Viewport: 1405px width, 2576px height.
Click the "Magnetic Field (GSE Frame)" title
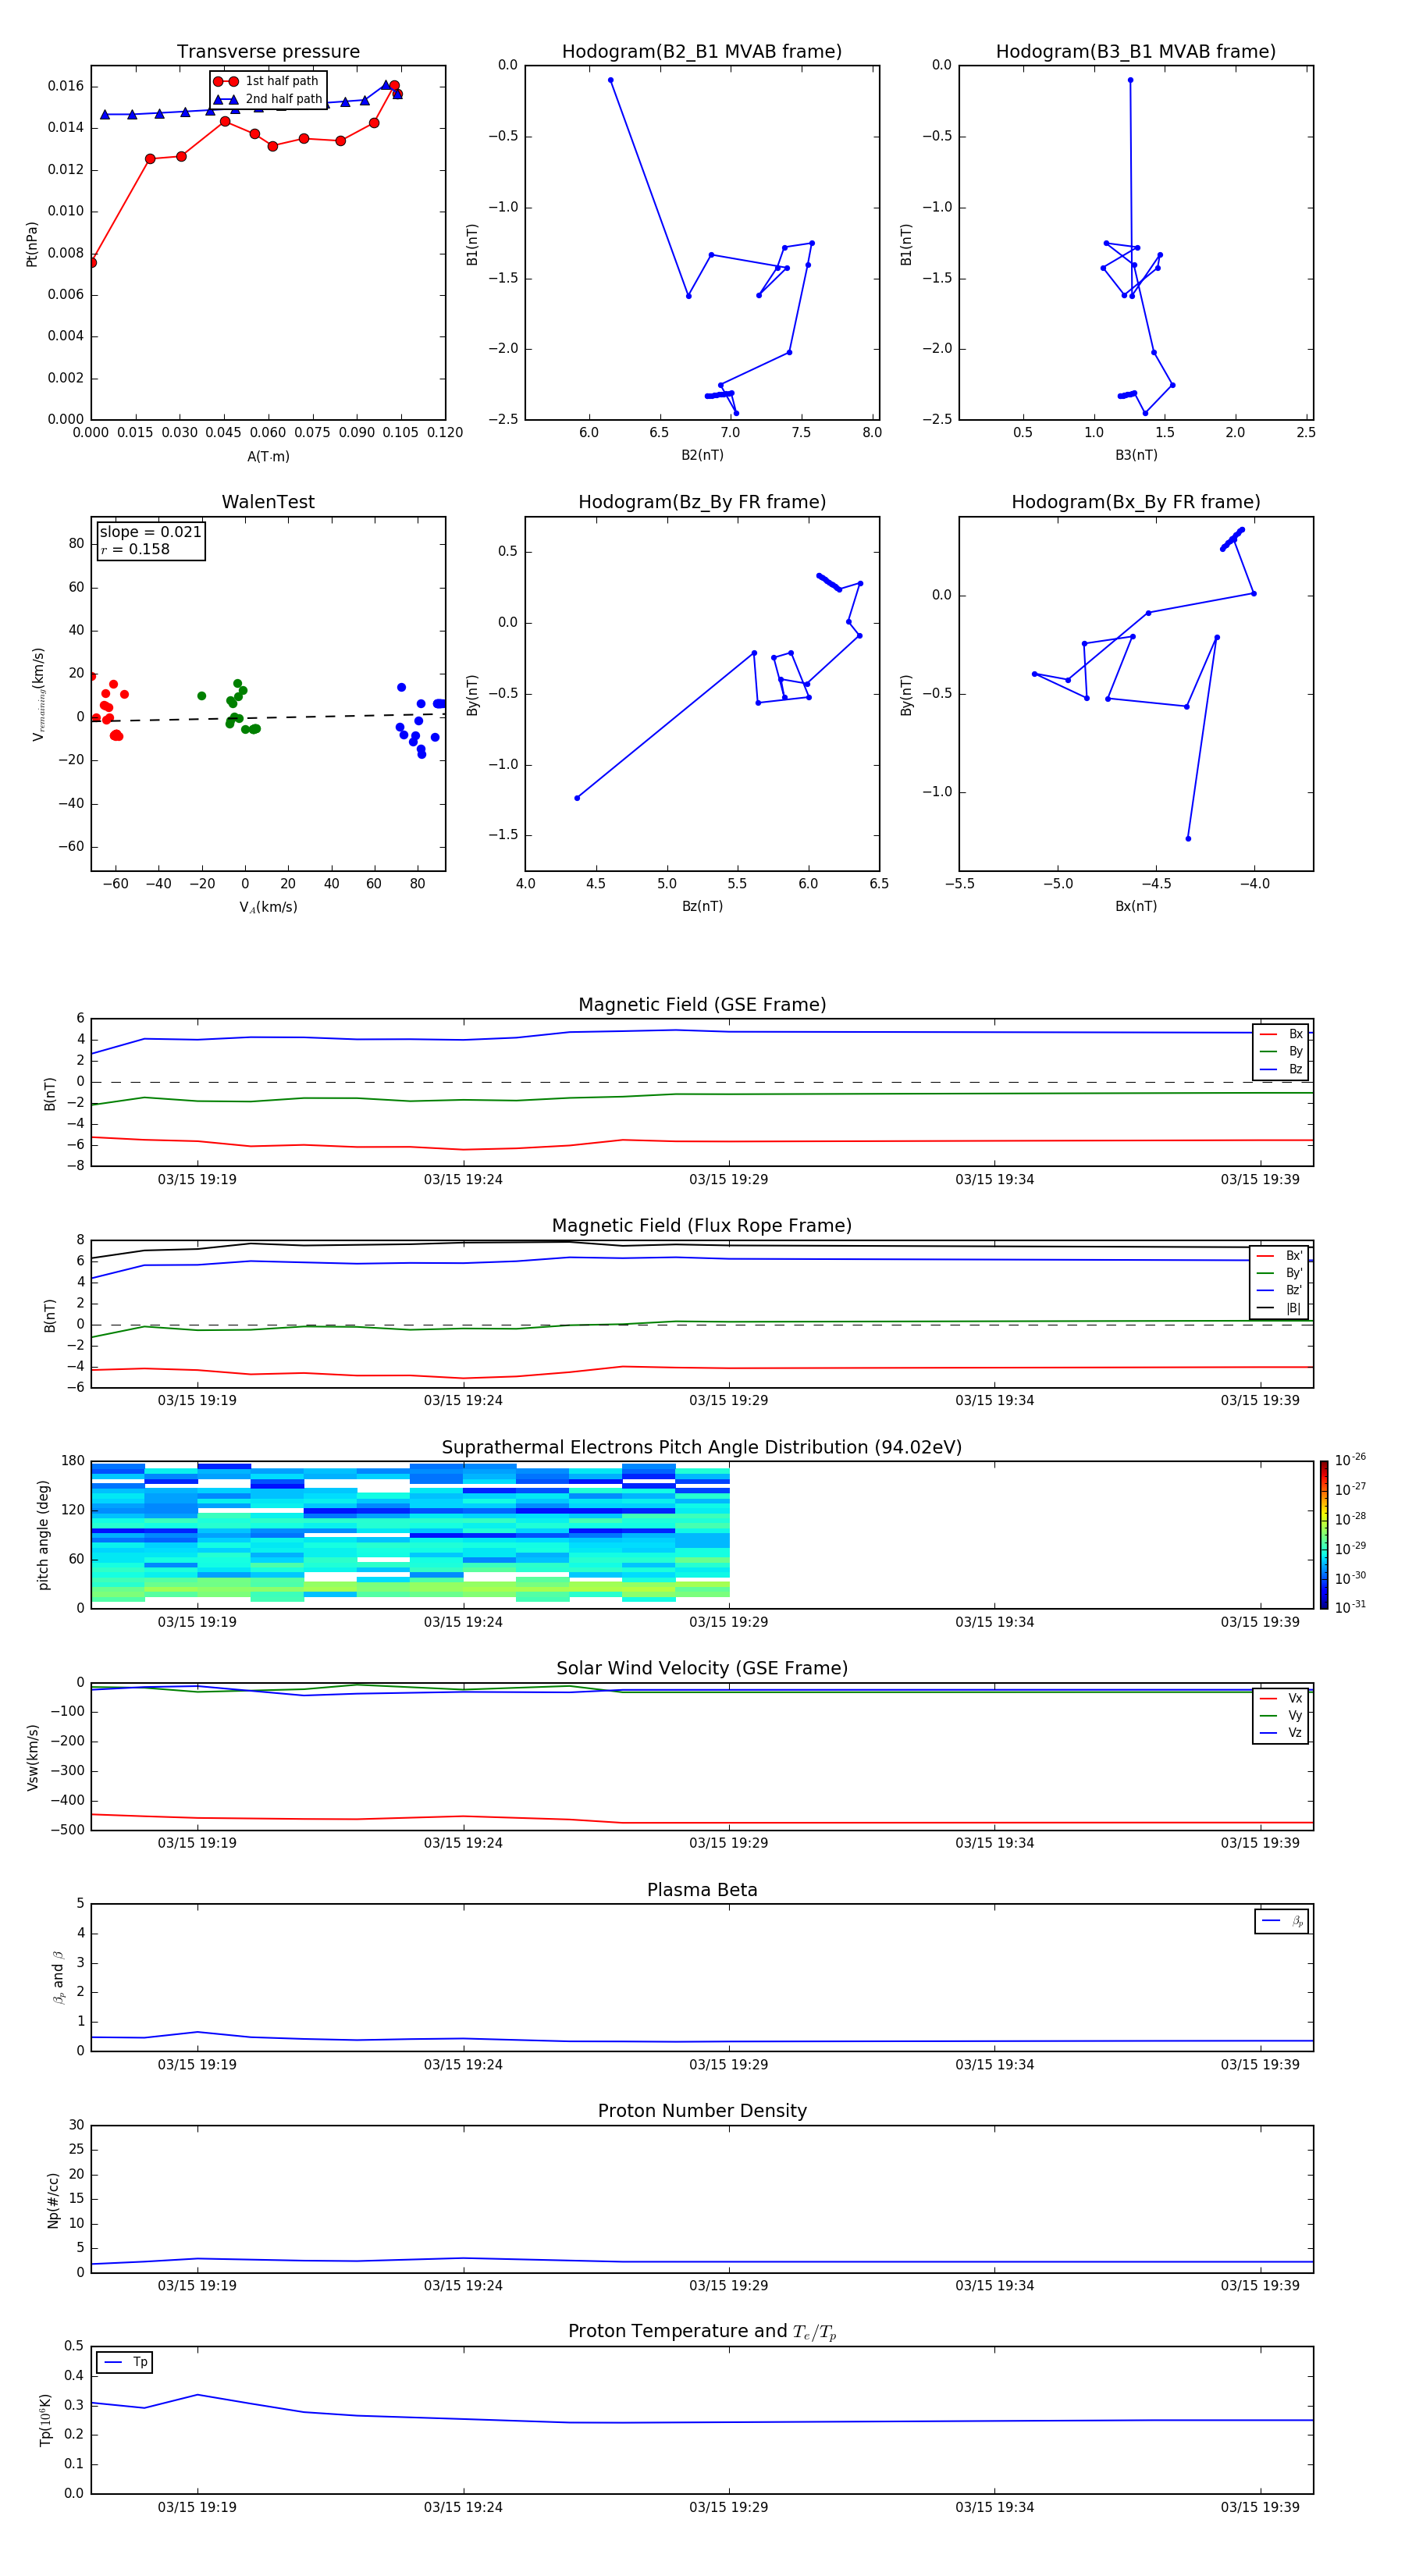tap(702, 1005)
